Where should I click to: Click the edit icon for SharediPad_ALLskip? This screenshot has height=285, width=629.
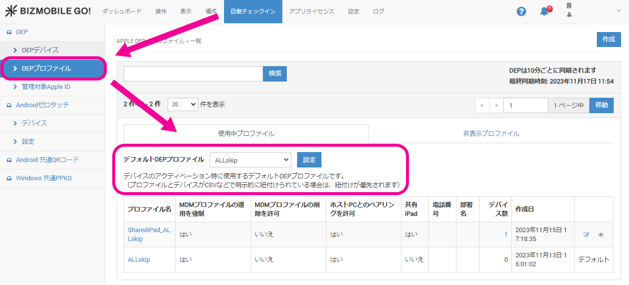pos(586,235)
